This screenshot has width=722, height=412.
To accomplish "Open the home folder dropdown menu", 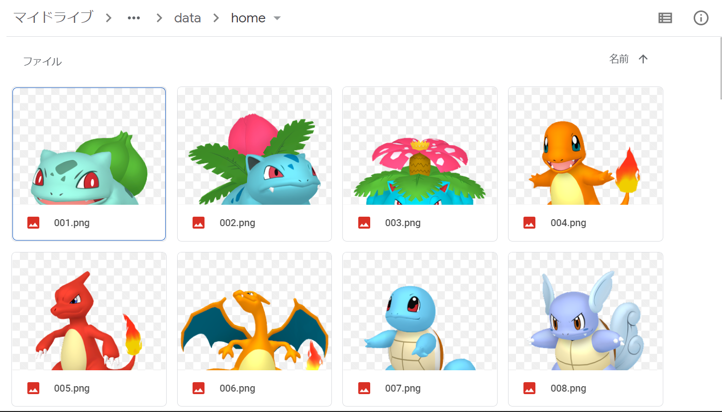I will click(x=277, y=18).
